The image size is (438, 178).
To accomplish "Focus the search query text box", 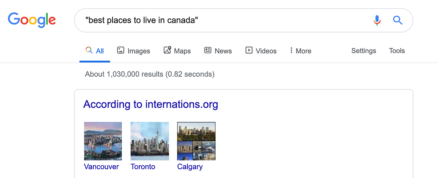I will (219, 20).
